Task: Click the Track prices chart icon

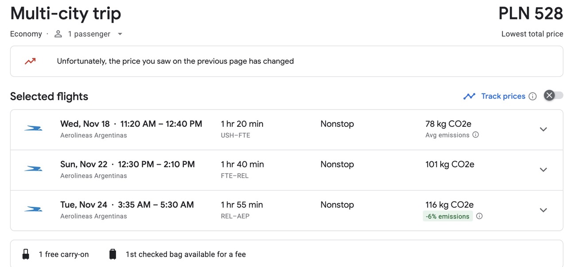Action: [x=469, y=96]
